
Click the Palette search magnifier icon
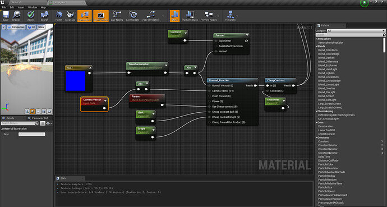(384, 35)
